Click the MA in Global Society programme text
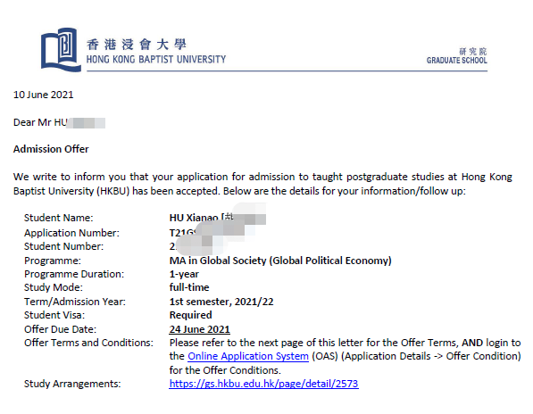The width and height of the screenshot is (533, 414). coord(280,261)
